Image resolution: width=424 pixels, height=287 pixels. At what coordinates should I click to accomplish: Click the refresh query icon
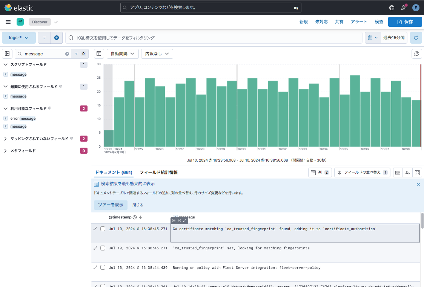[x=416, y=38]
